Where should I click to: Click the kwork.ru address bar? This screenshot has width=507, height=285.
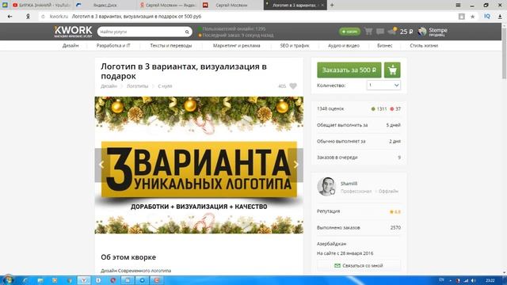point(246,17)
